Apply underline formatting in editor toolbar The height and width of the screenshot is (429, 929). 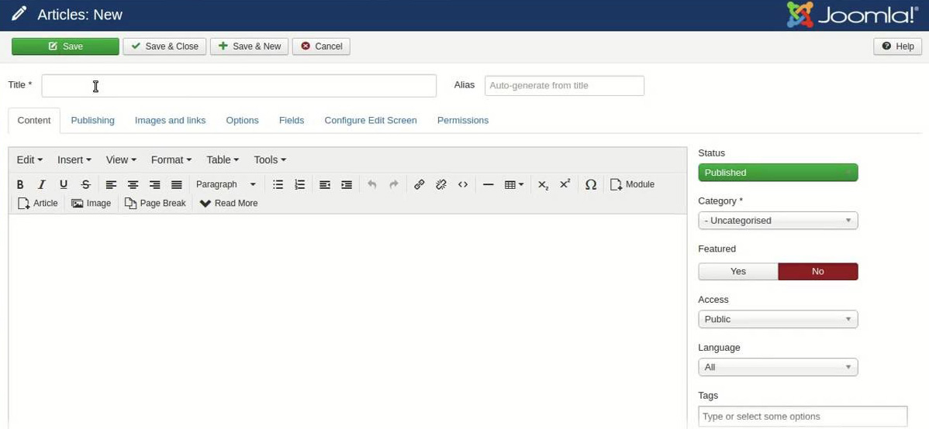coord(64,184)
